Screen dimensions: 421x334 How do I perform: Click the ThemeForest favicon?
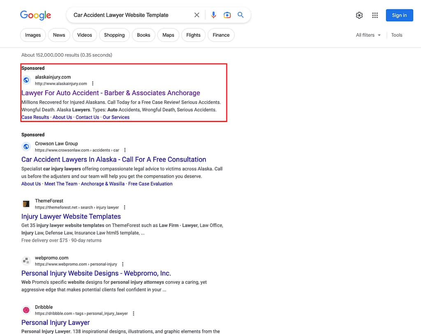point(26,204)
